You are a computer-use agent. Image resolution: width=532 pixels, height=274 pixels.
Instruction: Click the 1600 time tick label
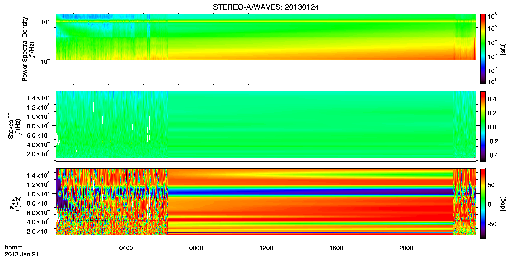pos(336,248)
